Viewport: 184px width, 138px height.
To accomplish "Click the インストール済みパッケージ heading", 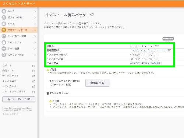I will click(x=70, y=15).
